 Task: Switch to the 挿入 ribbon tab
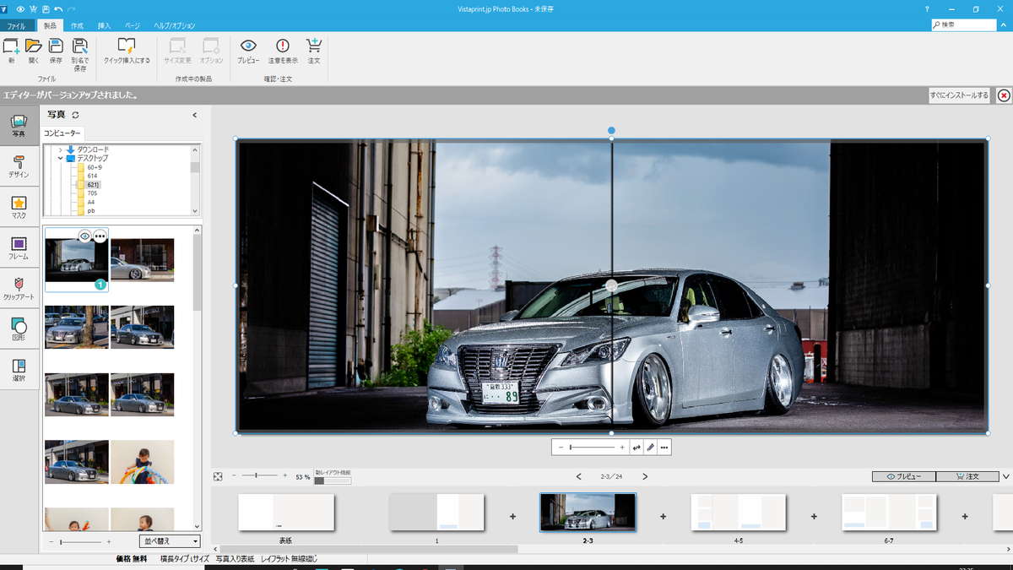coord(104,26)
